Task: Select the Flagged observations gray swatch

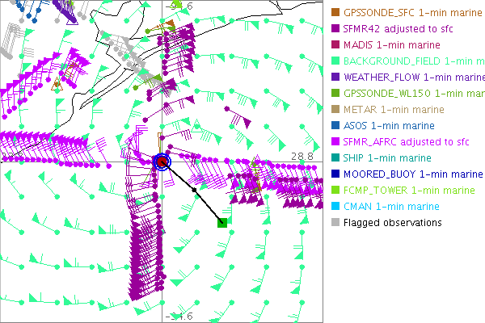Action: click(x=335, y=223)
